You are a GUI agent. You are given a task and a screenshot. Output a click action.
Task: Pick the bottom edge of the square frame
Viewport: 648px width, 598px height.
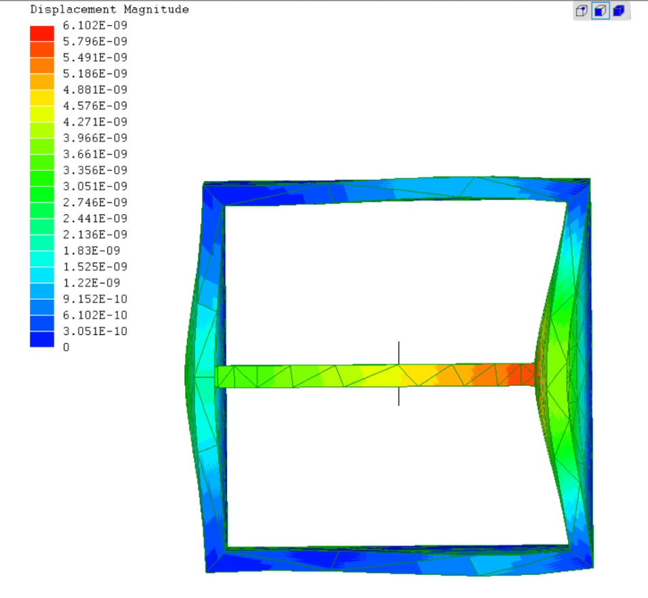(x=399, y=561)
